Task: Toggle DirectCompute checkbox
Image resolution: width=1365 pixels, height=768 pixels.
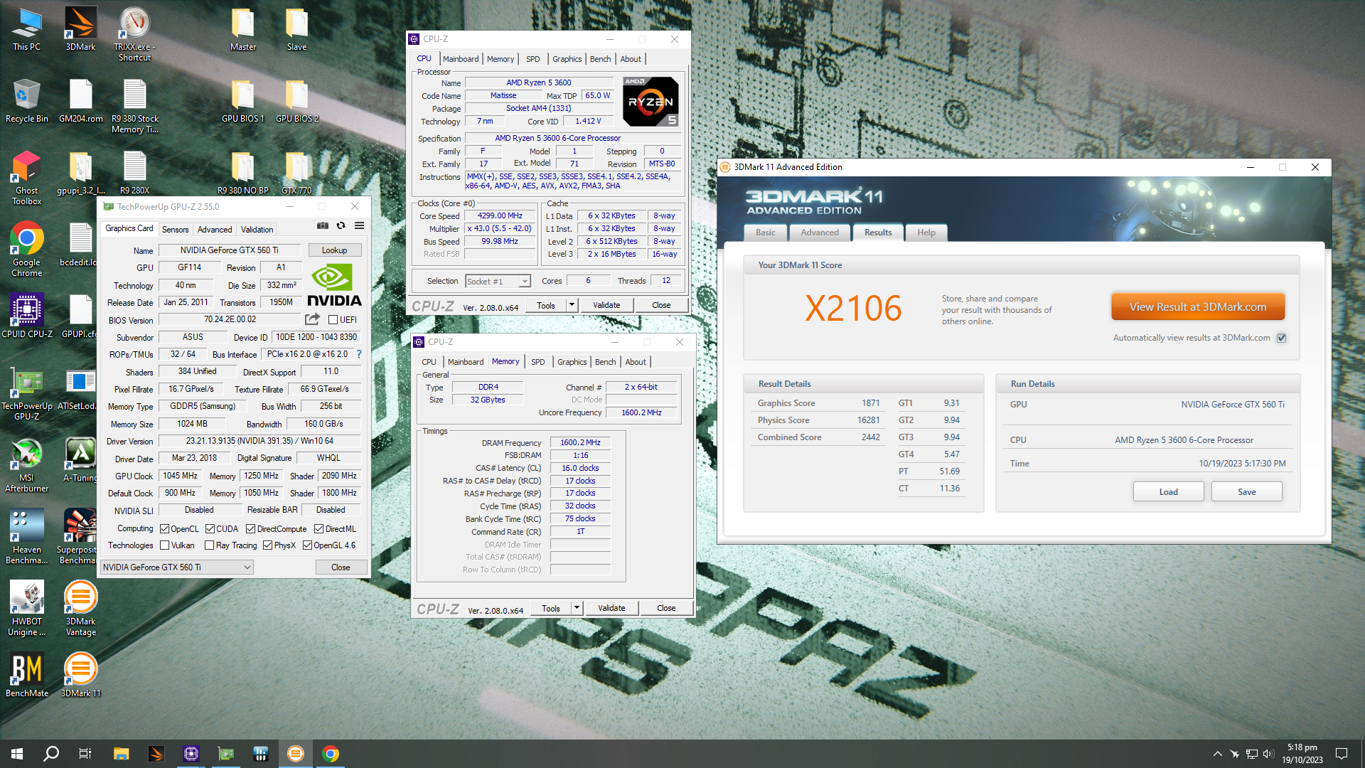Action: click(250, 529)
